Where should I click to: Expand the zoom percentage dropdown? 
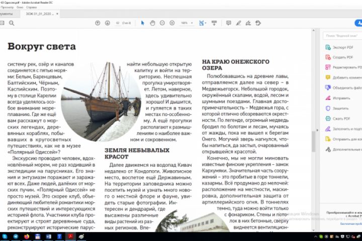(192, 23)
